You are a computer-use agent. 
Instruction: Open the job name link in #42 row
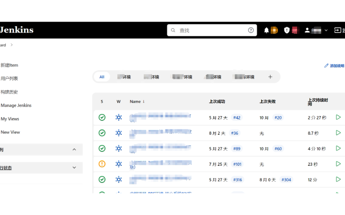point(160,118)
